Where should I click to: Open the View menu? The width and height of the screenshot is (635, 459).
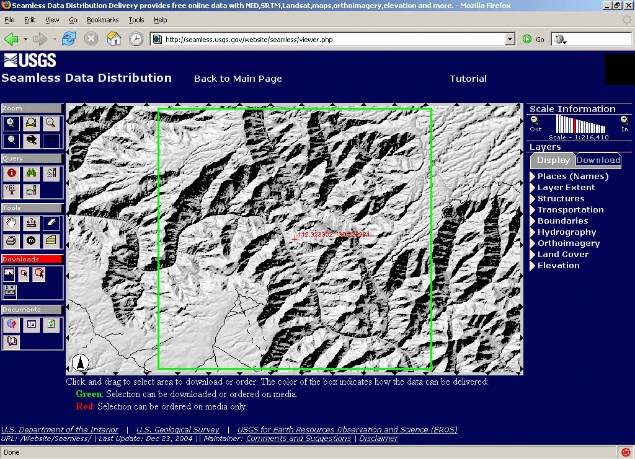(52, 20)
